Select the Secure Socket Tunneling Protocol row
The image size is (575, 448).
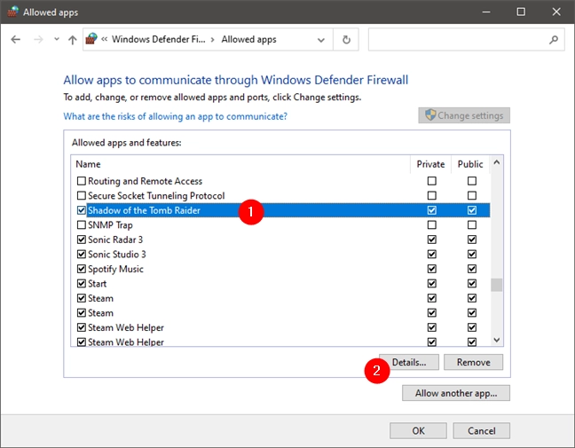point(280,195)
